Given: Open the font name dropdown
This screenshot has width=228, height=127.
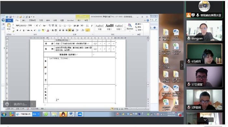Looking at the screenshot, I should (21, 25).
